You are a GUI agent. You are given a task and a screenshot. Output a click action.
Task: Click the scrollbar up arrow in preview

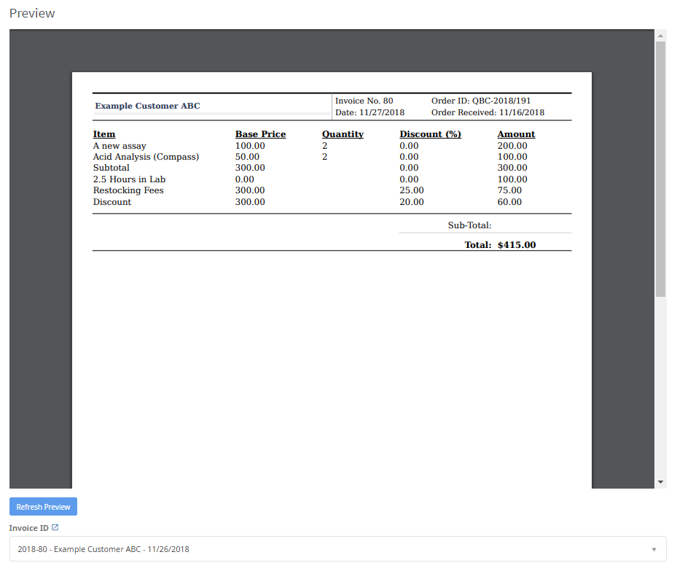(660, 35)
